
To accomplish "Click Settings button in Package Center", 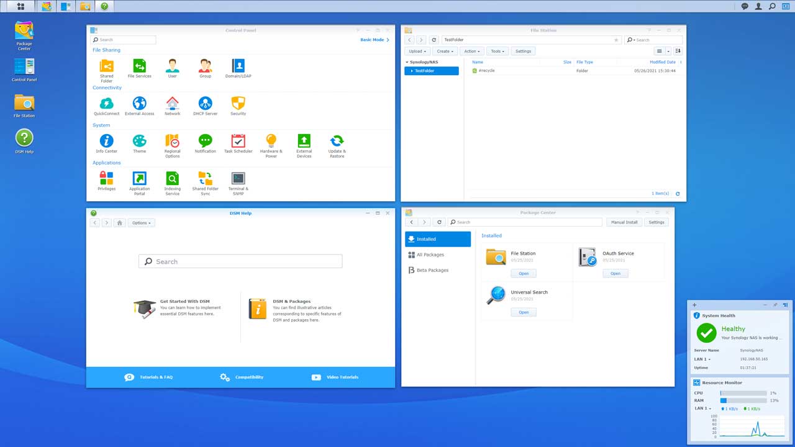I will pos(656,222).
